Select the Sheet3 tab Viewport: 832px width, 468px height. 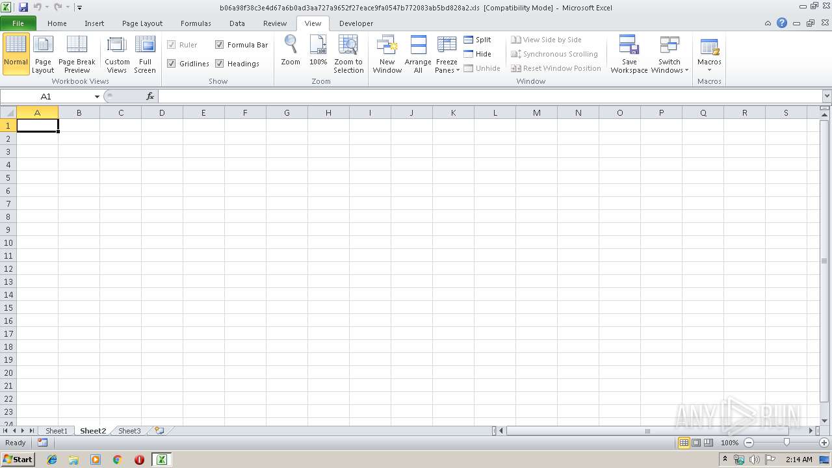[129, 431]
